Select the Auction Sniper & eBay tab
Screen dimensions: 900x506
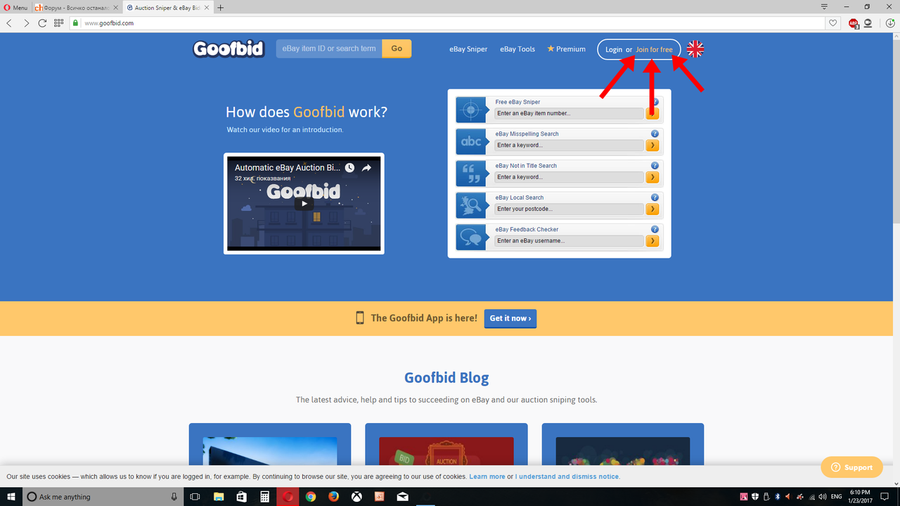point(167,8)
